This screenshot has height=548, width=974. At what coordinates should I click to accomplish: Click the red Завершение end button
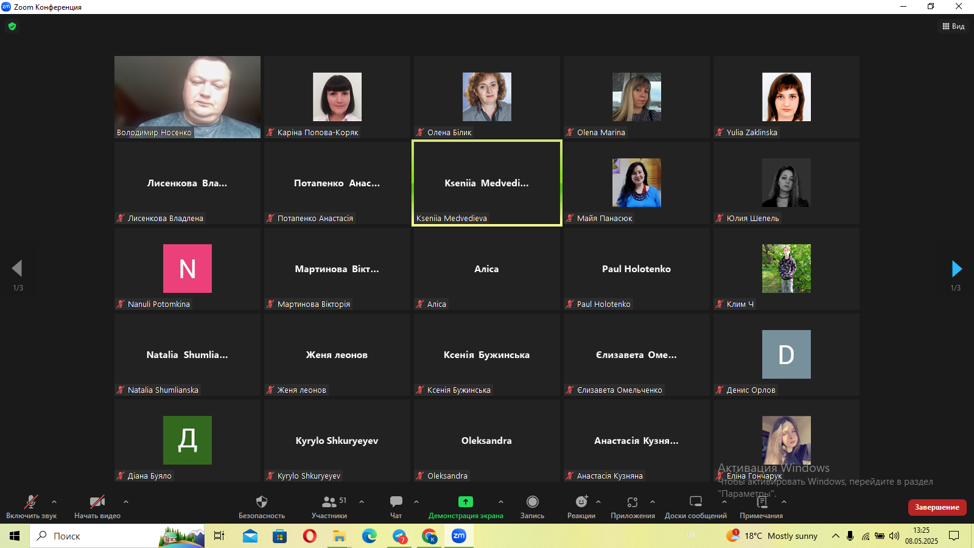pos(937,507)
